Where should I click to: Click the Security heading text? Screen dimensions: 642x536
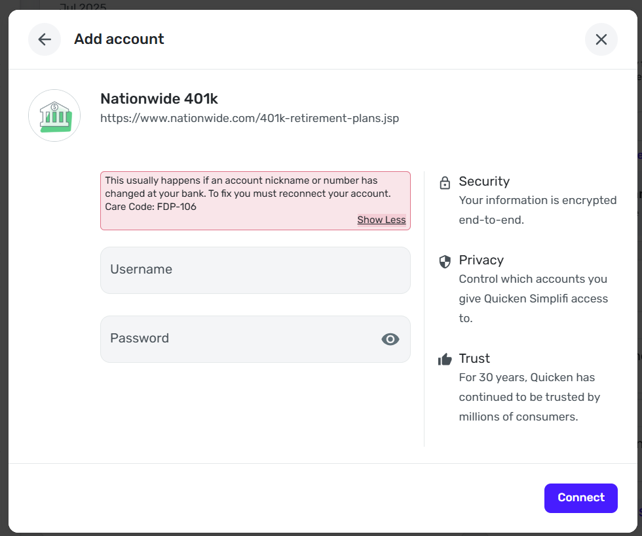(x=483, y=181)
